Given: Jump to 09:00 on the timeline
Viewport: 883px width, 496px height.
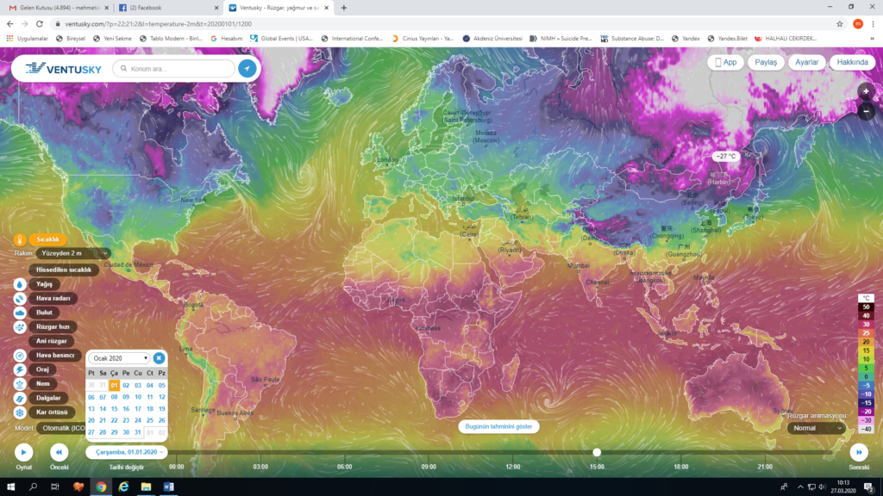Looking at the screenshot, I should tap(429, 467).
